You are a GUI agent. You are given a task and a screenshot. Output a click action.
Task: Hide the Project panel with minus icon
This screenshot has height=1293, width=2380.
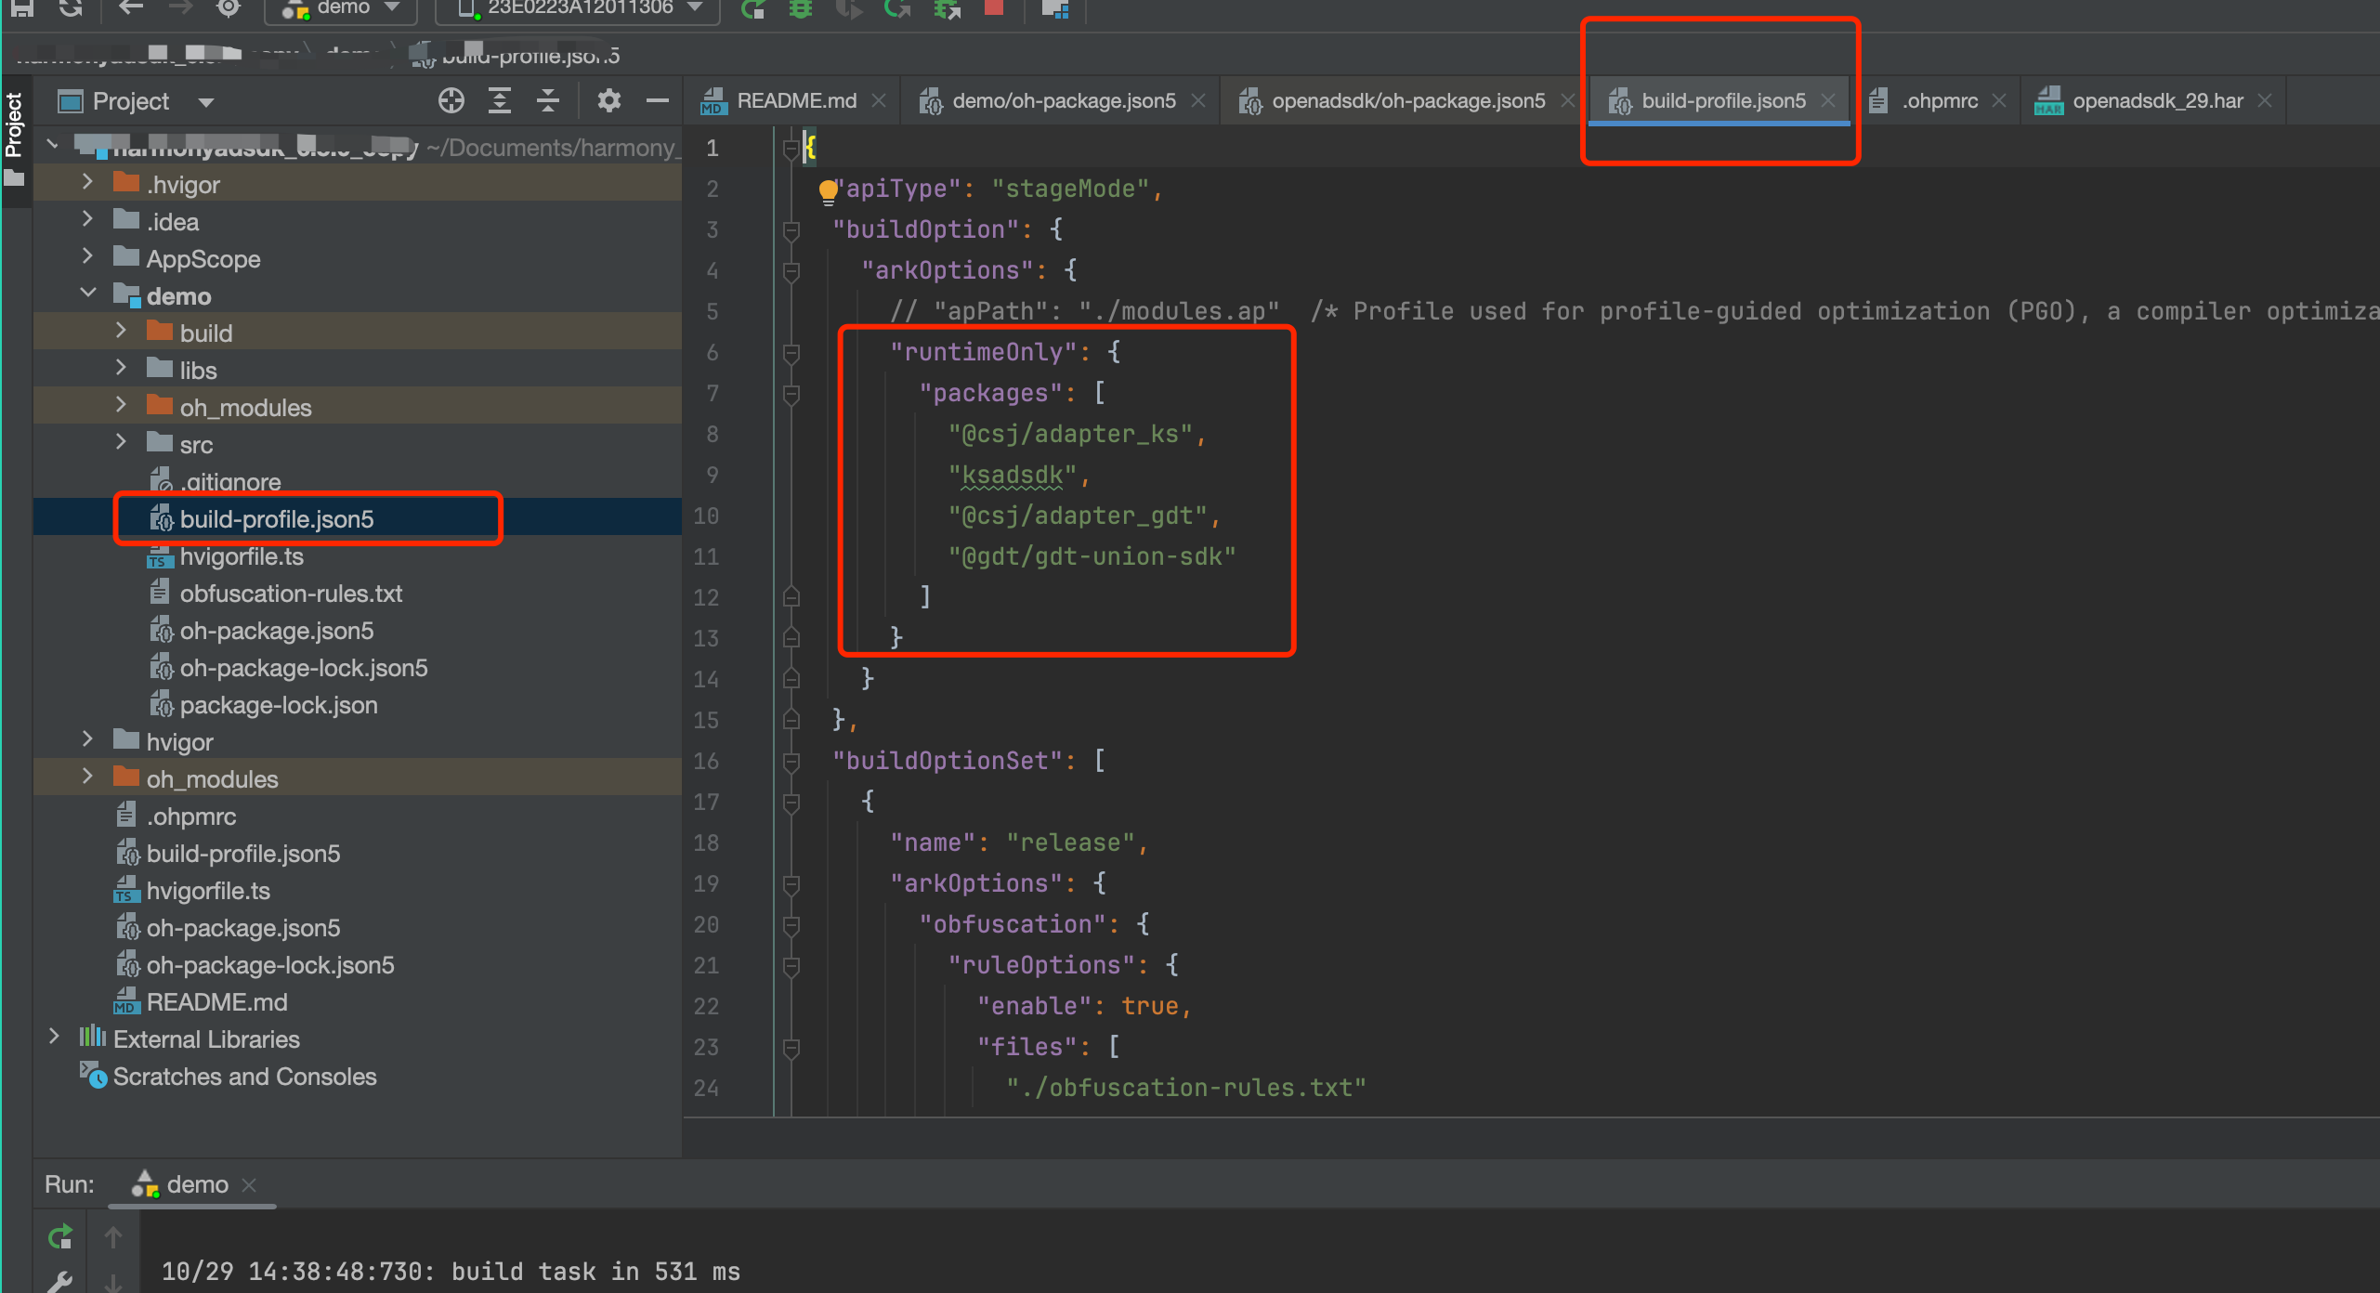657,100
